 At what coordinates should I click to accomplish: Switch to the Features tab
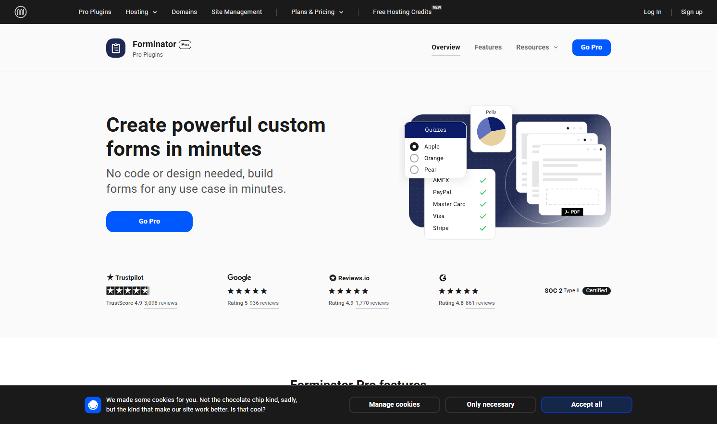tap(488, 47)
